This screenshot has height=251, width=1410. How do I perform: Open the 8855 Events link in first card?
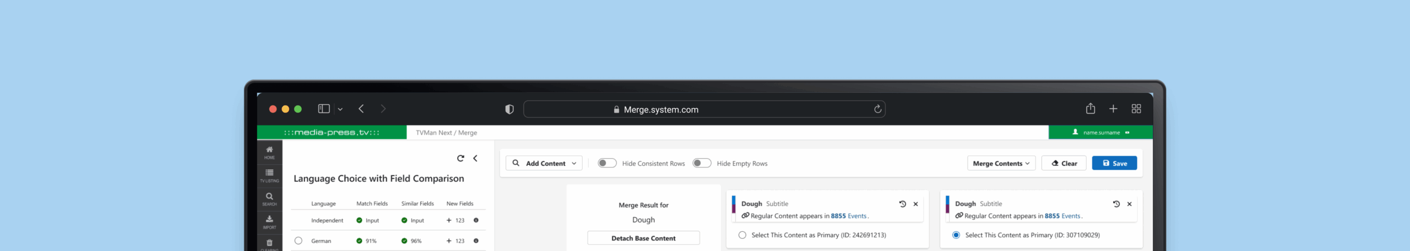[848, 216]
